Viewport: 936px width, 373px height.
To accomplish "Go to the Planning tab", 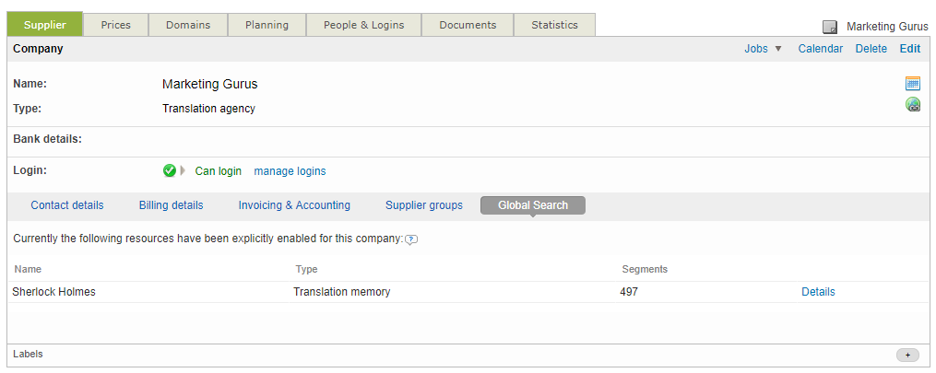I will coord(267,25).
